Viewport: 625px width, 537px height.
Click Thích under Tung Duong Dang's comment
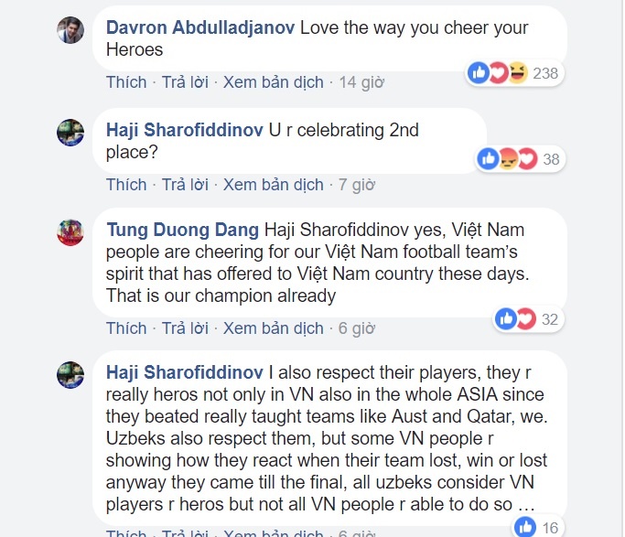(x=126, y=328)
